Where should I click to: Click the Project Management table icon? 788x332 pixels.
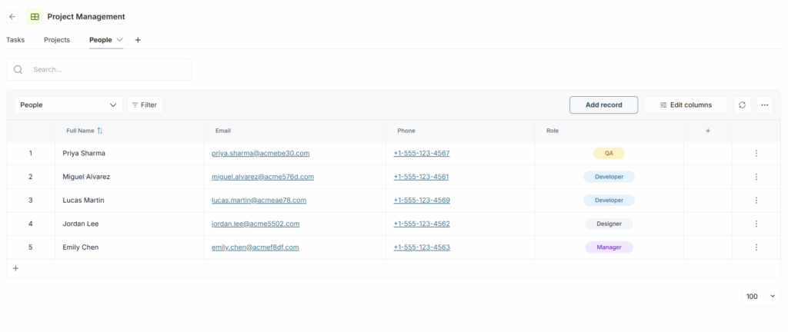35,16
